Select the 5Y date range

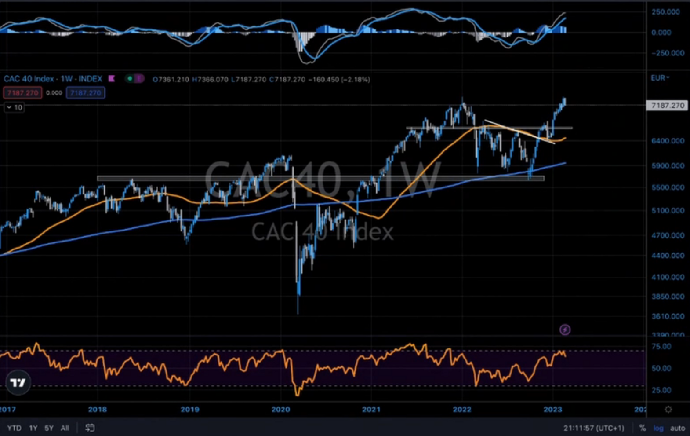(49, 428)
